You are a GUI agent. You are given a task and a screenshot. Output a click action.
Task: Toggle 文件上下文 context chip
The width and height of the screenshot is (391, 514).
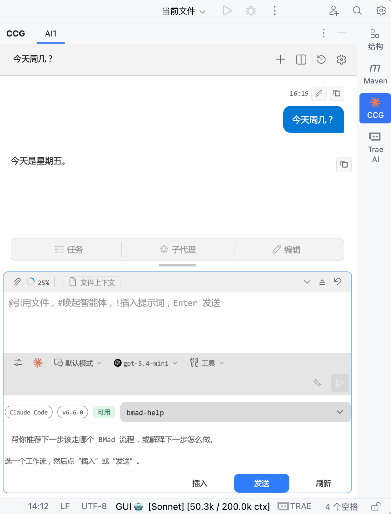pyautogui.click(x=91, y=282)
